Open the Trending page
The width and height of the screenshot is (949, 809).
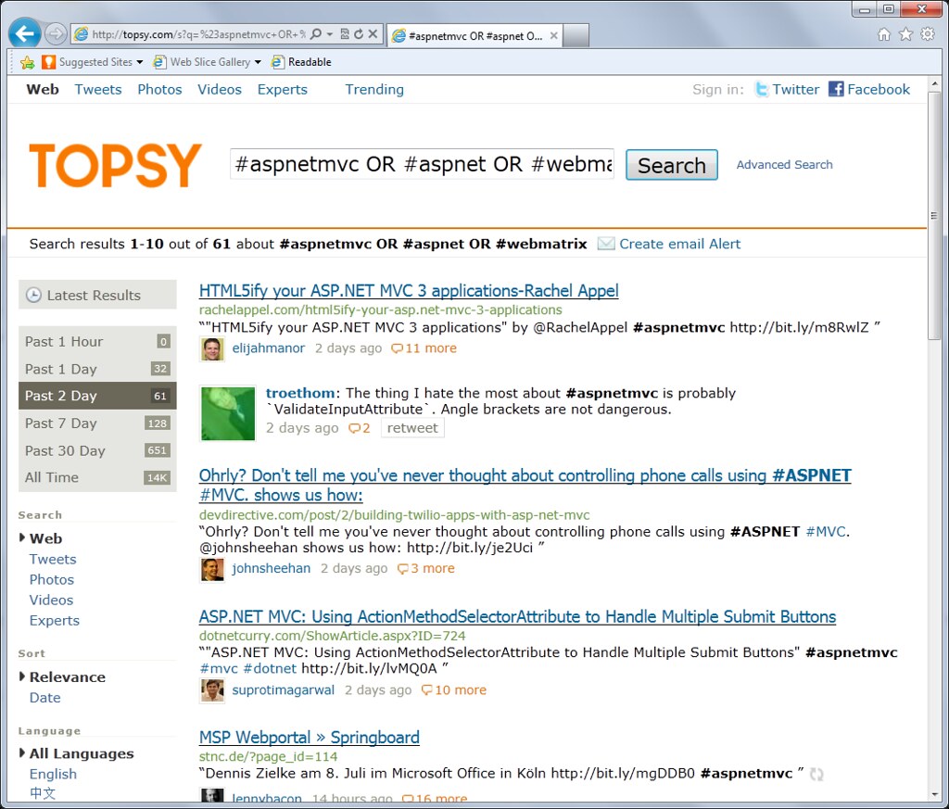point(374,90)
